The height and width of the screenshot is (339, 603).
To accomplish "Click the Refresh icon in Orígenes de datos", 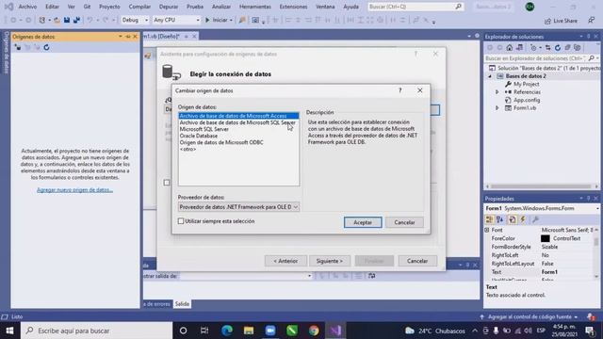I will pyautogui.click(x=46, y=47).
